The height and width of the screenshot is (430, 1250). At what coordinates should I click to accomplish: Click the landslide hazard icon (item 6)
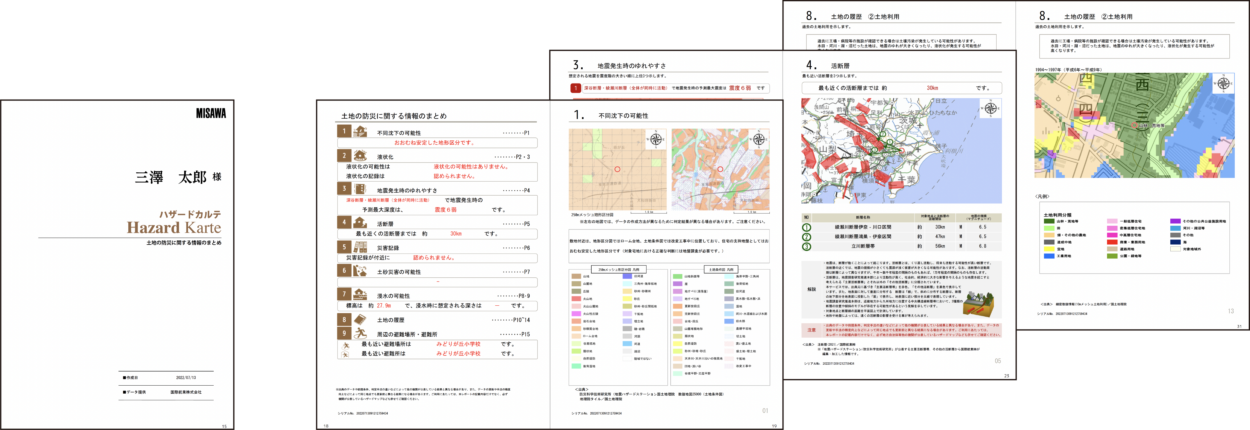pyautogui.click(x=360, y=270)
